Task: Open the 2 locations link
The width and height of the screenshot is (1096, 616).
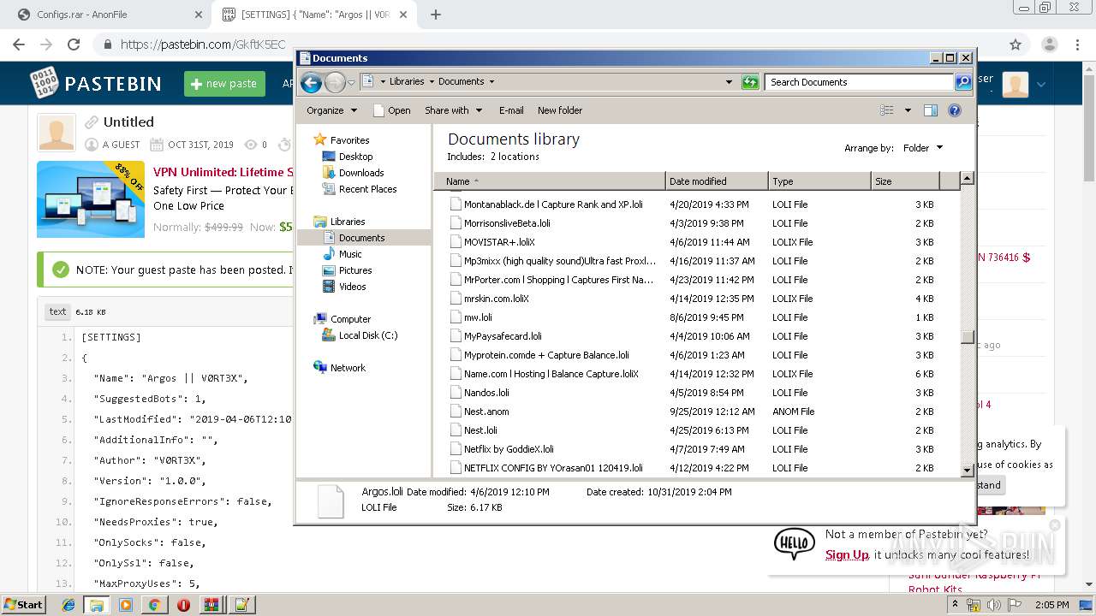Action: [515, 157]
